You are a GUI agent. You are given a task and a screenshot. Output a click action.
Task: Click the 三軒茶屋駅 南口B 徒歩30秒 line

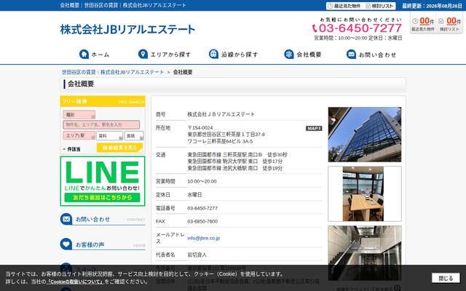tap(237, 155)
